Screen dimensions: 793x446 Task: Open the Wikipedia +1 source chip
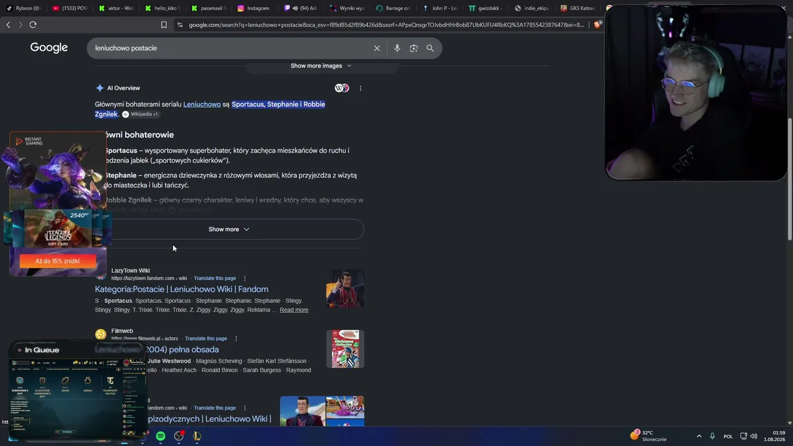click(140, 114)
